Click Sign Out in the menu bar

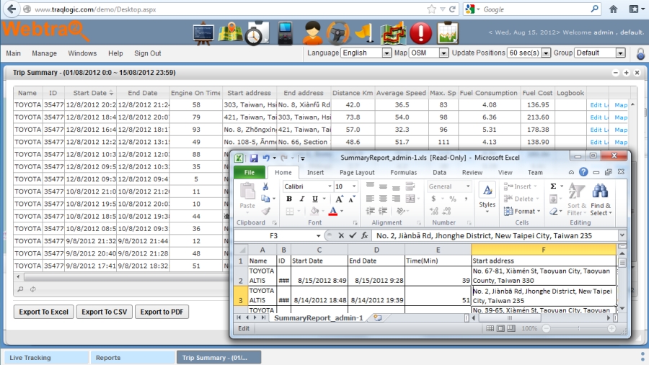pyautogui.click(x=147, y=53)
